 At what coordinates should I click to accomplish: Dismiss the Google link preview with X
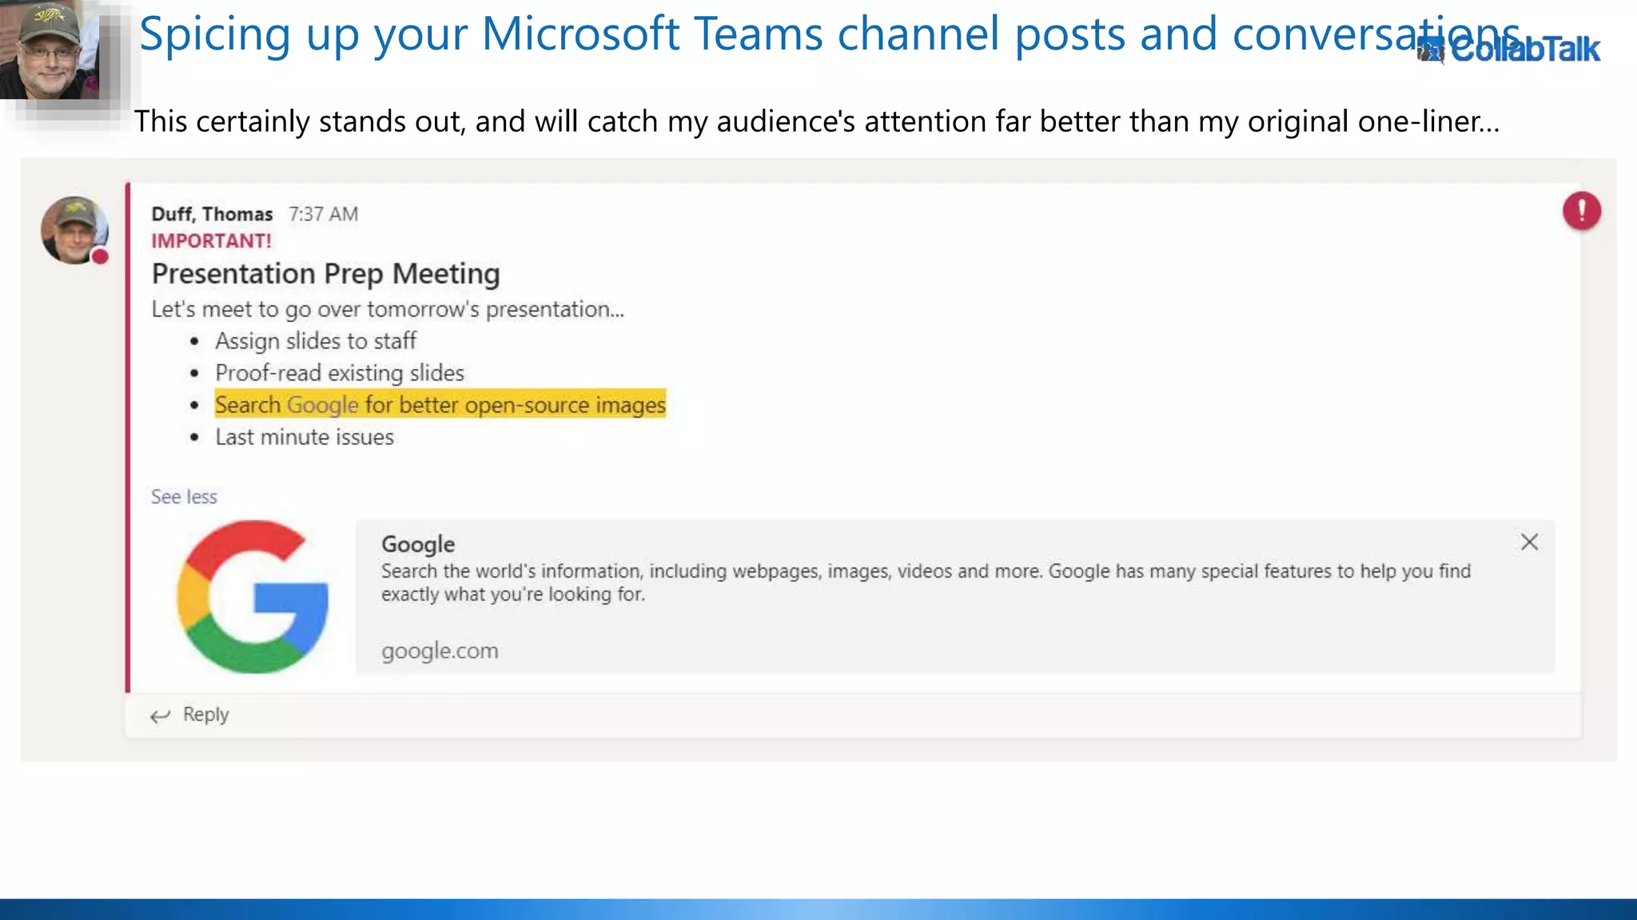(1529, 542)
